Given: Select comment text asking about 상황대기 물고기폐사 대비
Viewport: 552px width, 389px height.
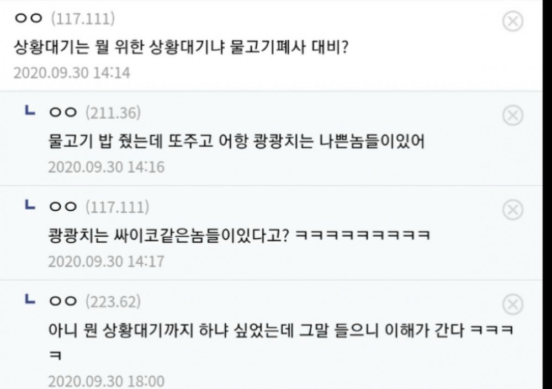Looking at the screenshot, I should coord(181,46).
